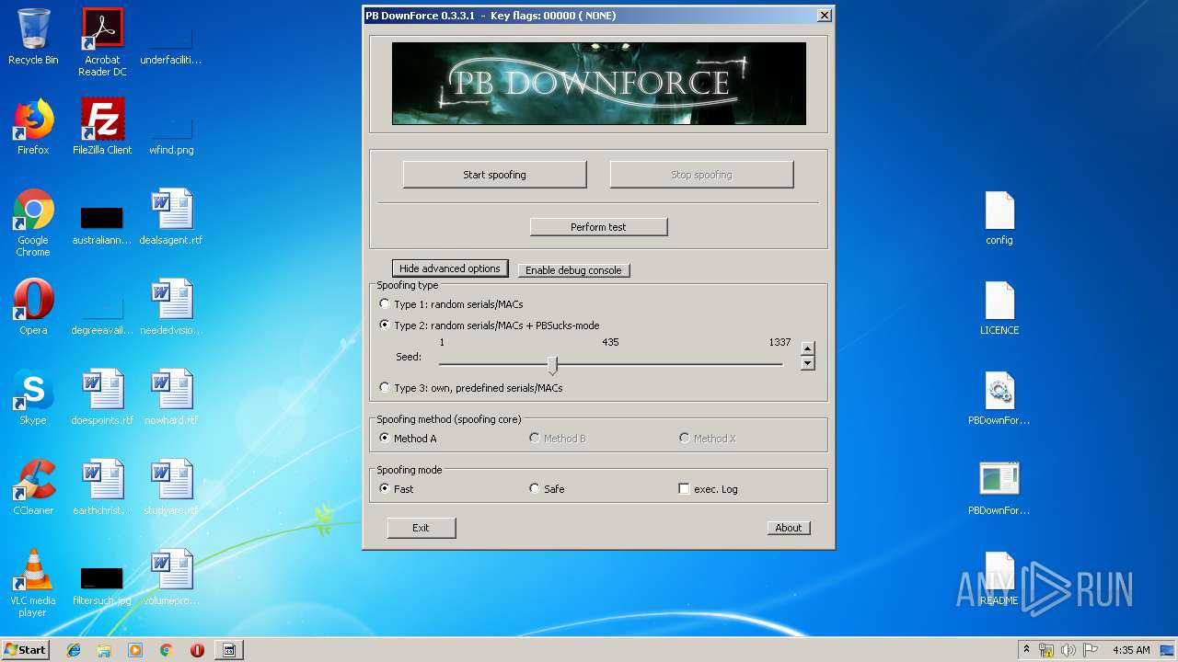
Task: Open FileZilla Client desktop icon
Action: (102, 127)
